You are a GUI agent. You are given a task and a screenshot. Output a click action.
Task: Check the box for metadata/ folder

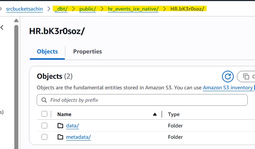click(44, 137)
